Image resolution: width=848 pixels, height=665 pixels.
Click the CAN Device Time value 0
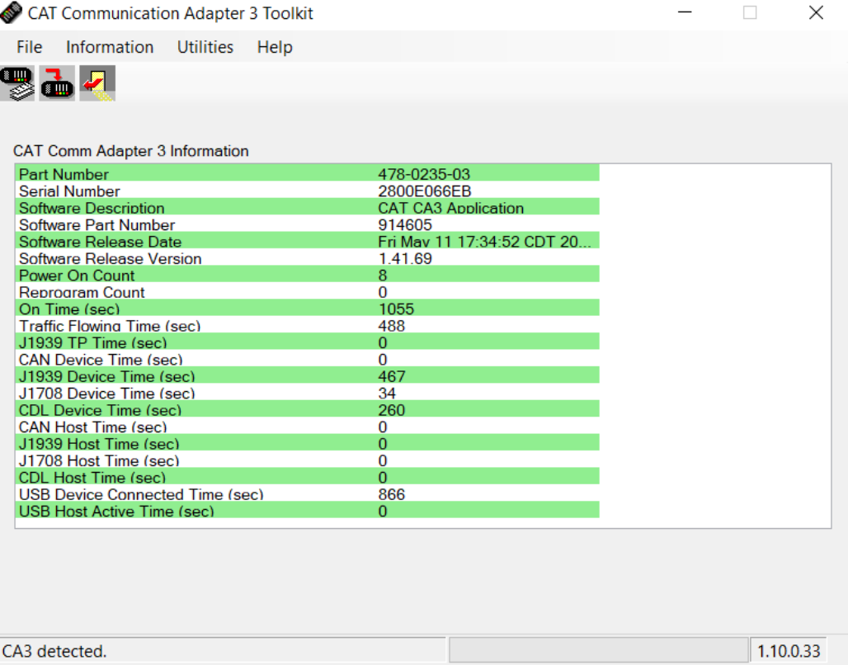point(383,359)
